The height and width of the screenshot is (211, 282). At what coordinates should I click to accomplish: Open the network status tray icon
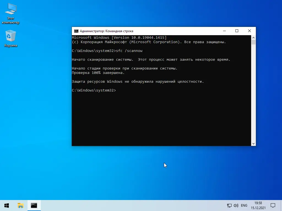(x=229, y=206)
